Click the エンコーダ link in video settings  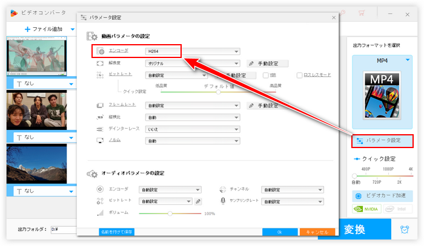119,50
